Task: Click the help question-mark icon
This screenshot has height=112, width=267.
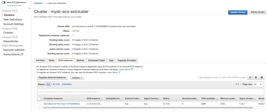Action: point(262,78)
